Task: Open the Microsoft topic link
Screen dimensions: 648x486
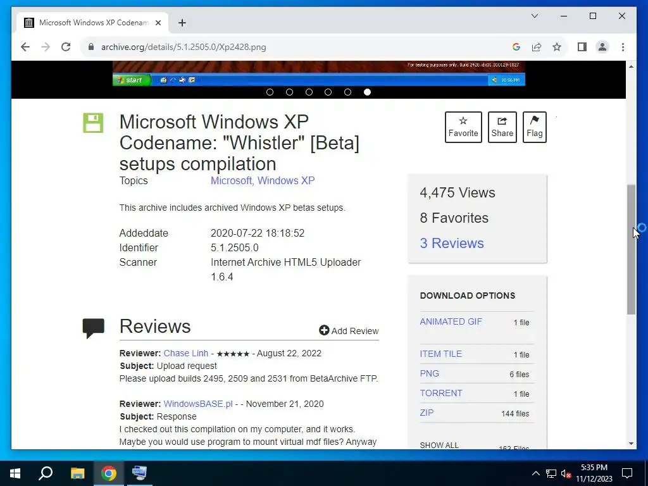Action: [231, 180]
